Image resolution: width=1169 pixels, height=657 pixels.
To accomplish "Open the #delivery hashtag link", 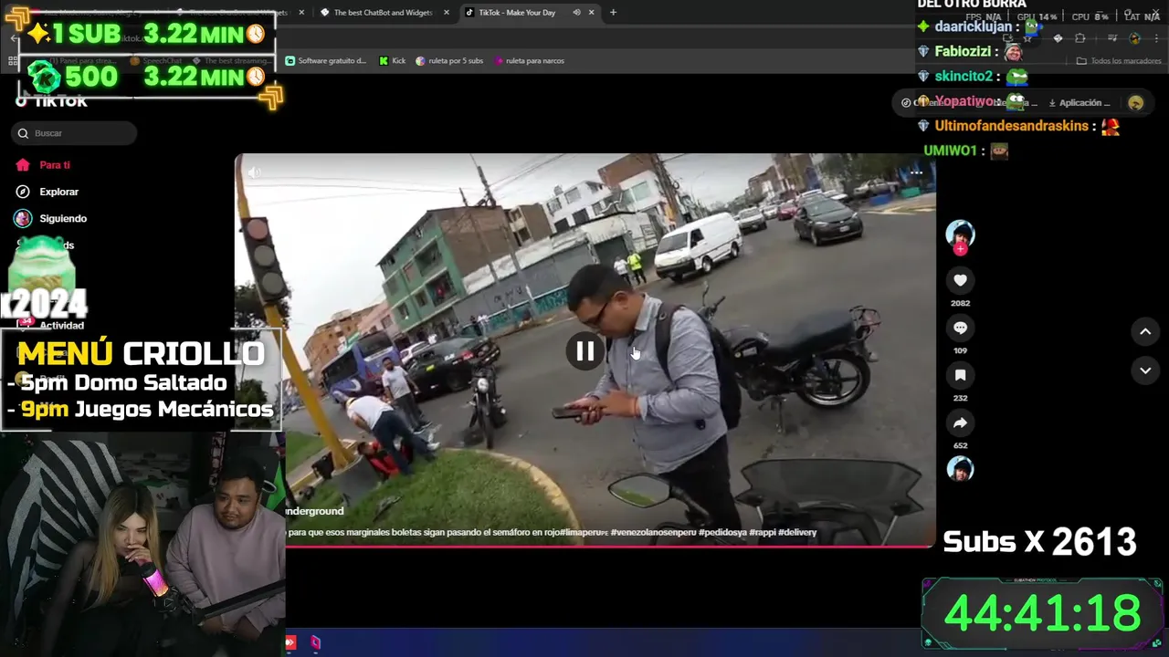I will tap(797, 532).
